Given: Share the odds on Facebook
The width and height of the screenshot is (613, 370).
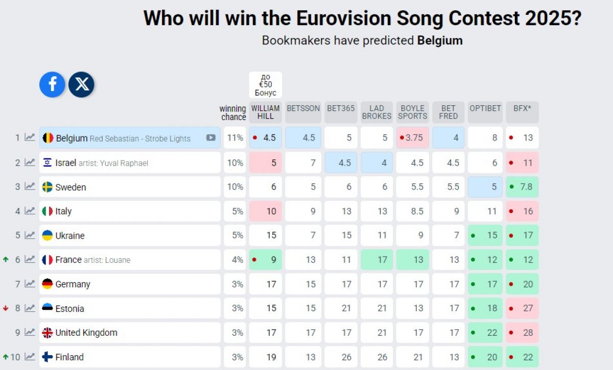Looking at the screenshot, I should point(52,85).
